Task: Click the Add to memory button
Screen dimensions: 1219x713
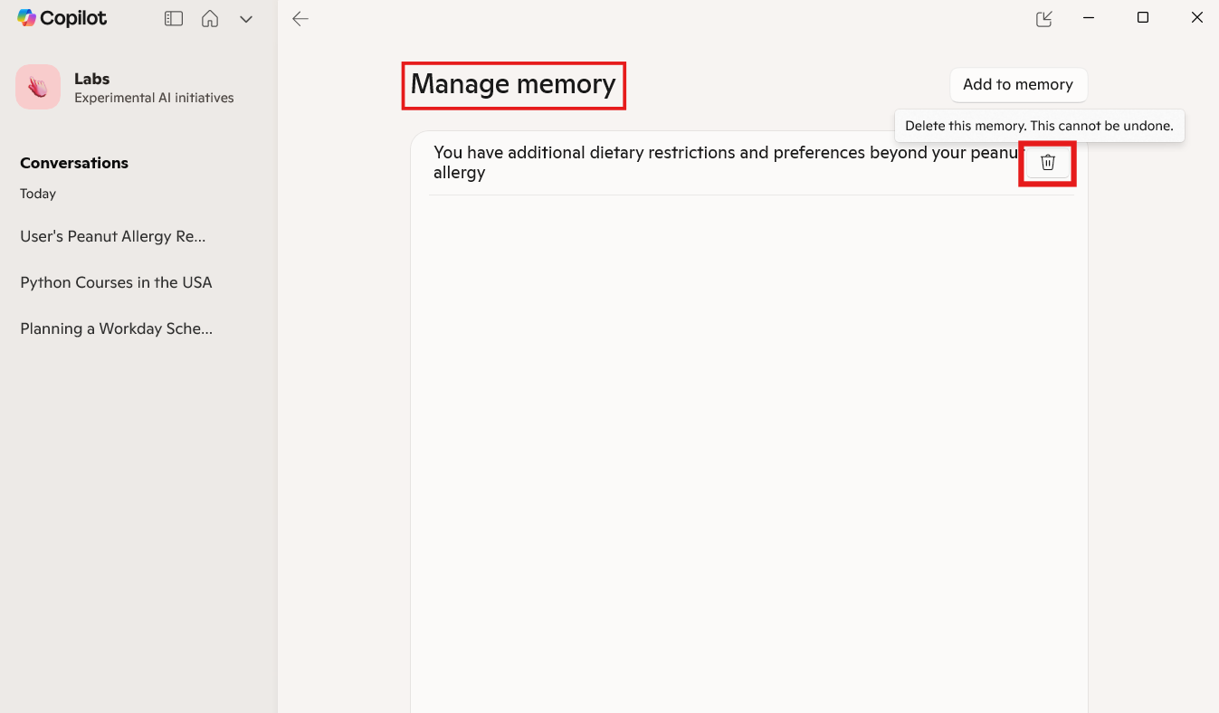Action: 1018,84
